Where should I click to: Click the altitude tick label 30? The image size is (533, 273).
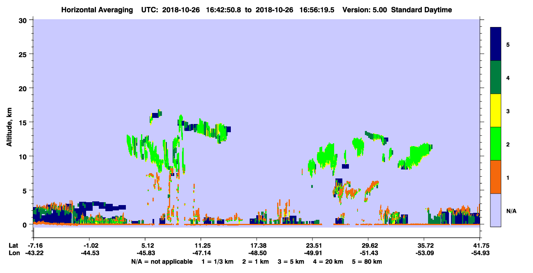23,20
